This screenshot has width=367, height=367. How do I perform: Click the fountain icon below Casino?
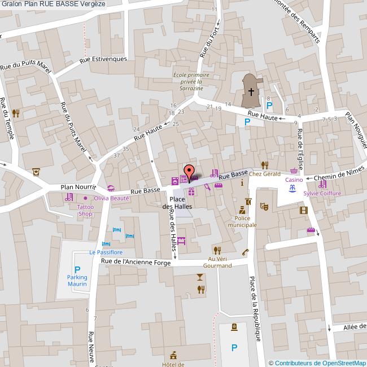[x=292, y=189]
